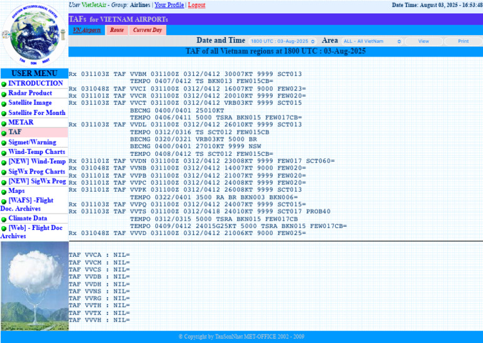Open Wind-Temp Charts page
This screenshot has width=483, height=343.
click(36, 151)
